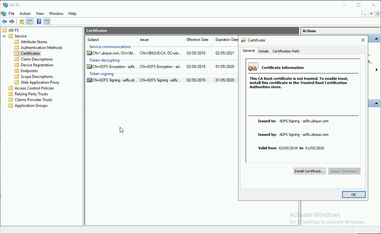
Task: Sort by the Issuer column header
Action: [161, 40]
